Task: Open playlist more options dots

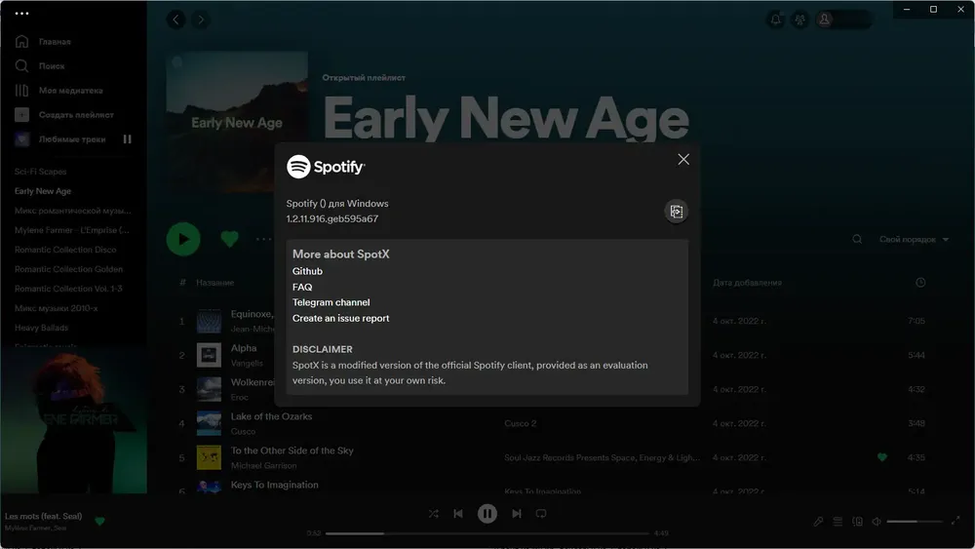Action: coord(263,239)
